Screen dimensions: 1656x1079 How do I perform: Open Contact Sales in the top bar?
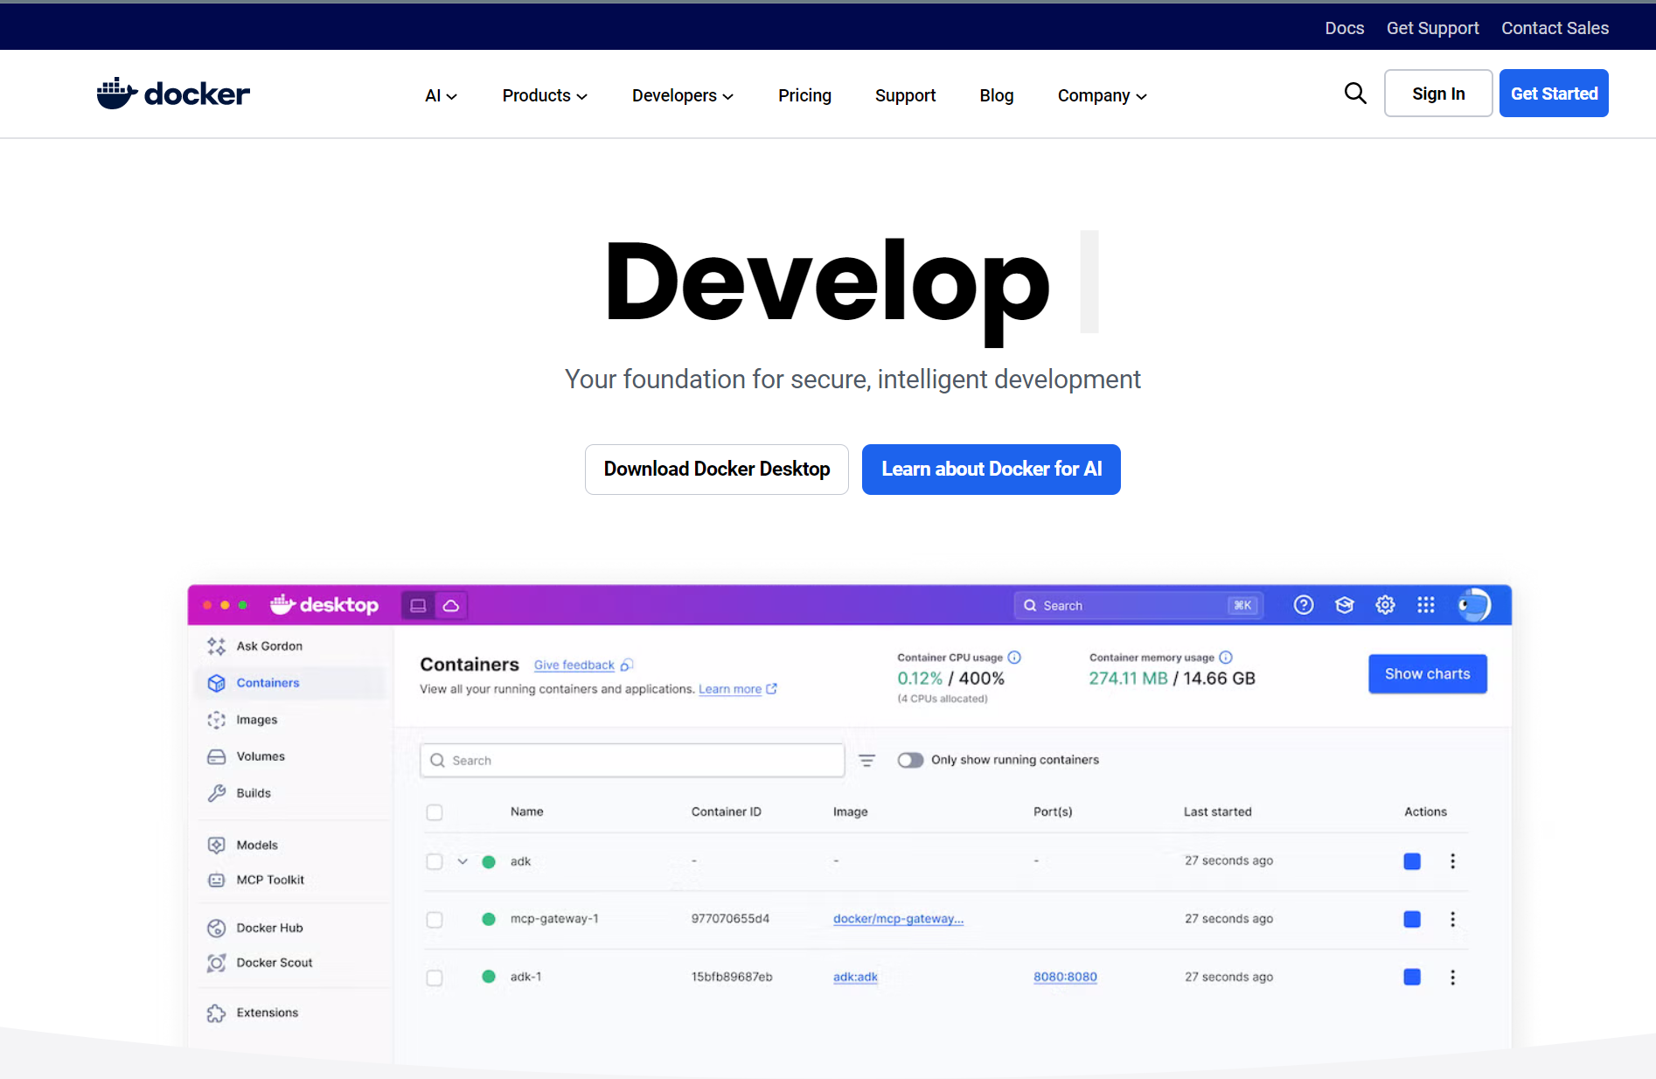(x=1555, y=28)
